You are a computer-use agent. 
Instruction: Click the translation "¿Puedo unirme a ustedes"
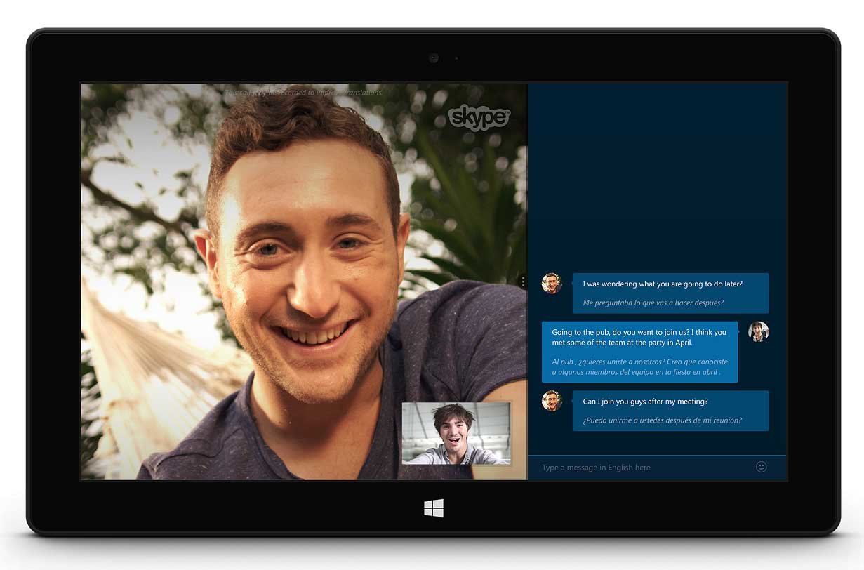point(662,421)
